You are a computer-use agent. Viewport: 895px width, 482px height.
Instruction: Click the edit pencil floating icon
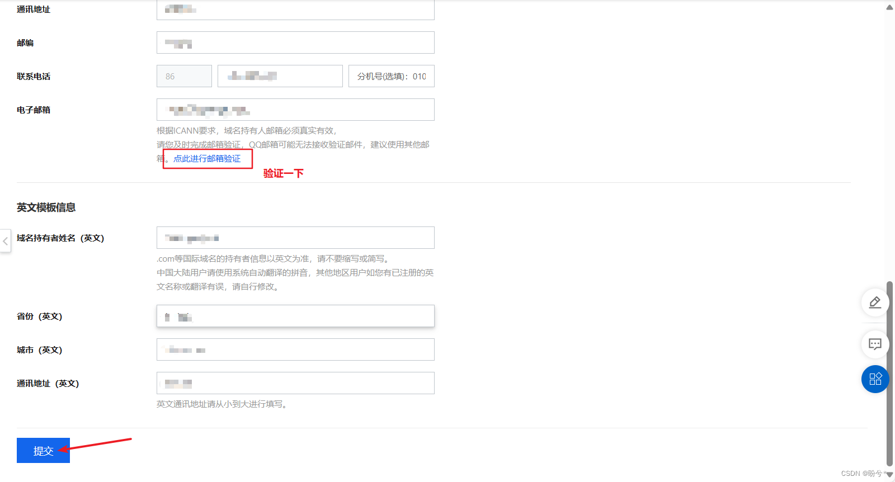(x=875, y=303)
